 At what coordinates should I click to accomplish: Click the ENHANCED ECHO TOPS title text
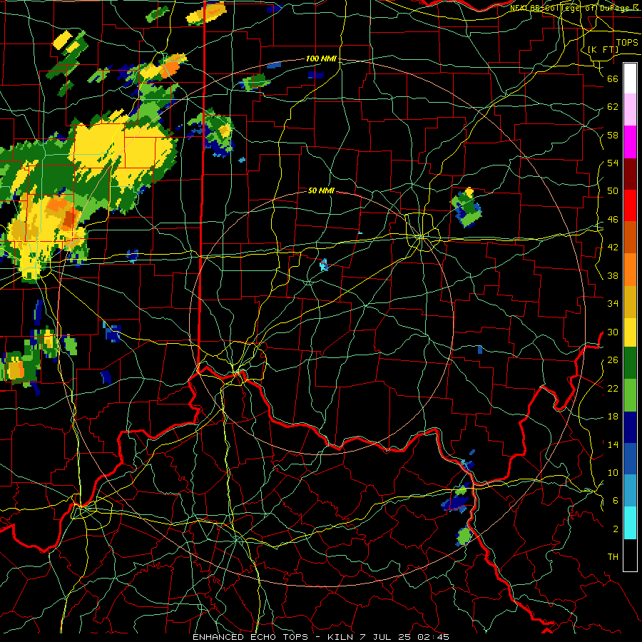pos(250,637)
